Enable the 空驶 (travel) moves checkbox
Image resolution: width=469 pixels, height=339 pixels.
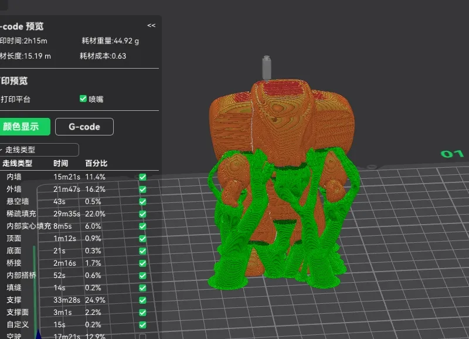(142, 336)
